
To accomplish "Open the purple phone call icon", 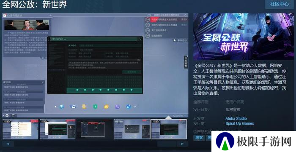I will [118, 107].
